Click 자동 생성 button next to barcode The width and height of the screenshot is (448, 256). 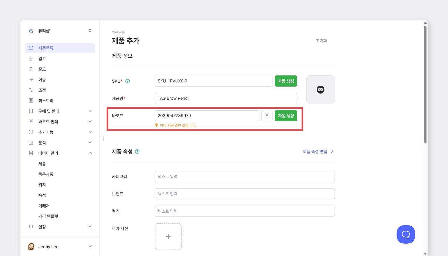[x=286, y=116]
